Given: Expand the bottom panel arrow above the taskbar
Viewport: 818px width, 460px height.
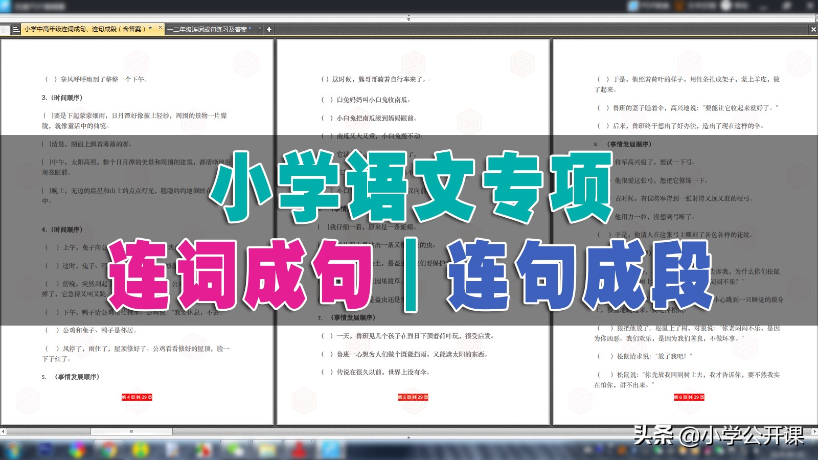Looking at the screenshot, I should coord(408,438).
